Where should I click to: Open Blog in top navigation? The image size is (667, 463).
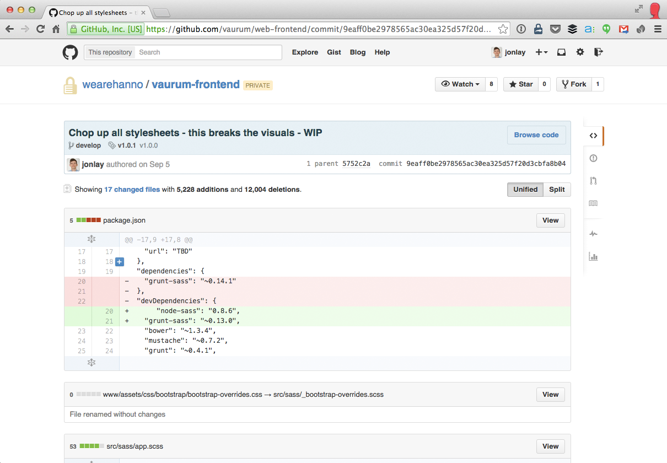point(358,52)
